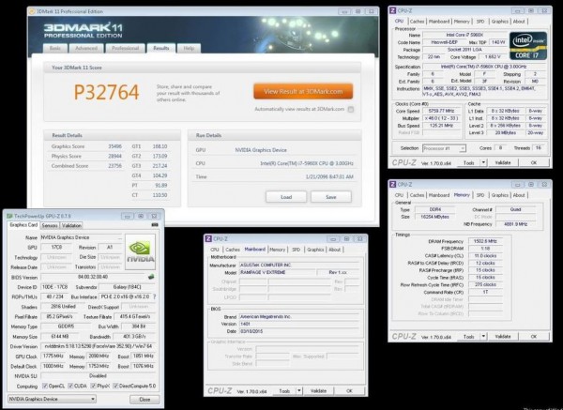Open Tools dropdown arrow in CPU-Z CPU window

pos(483,162)
